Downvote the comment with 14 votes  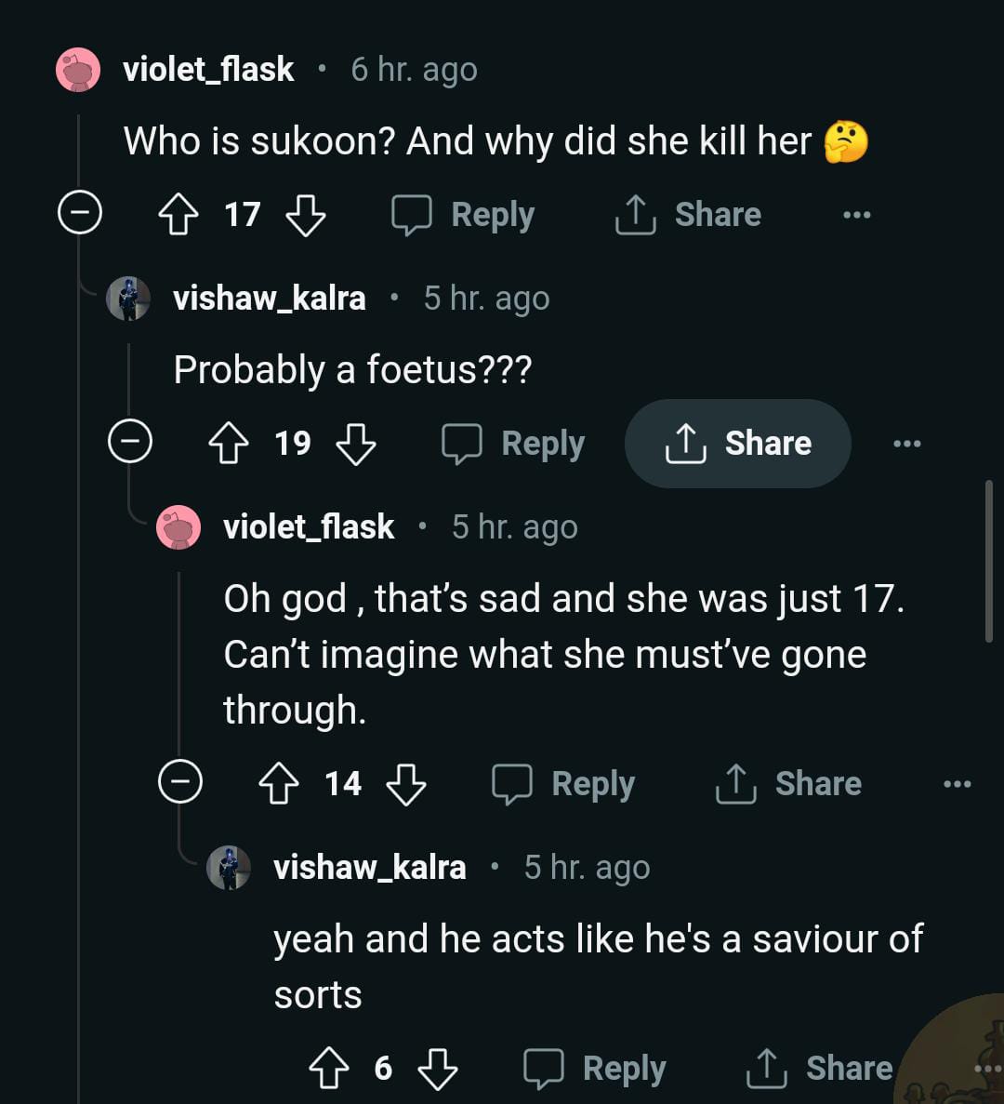[405, 784]
